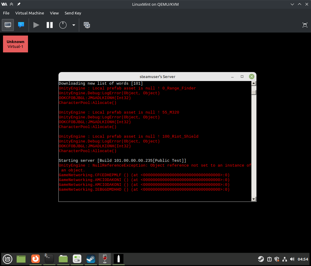Image resolution: width=311 pixels, height=266 pixels.
Task: Open the Send Key menu
Action: tap(73, 13)
